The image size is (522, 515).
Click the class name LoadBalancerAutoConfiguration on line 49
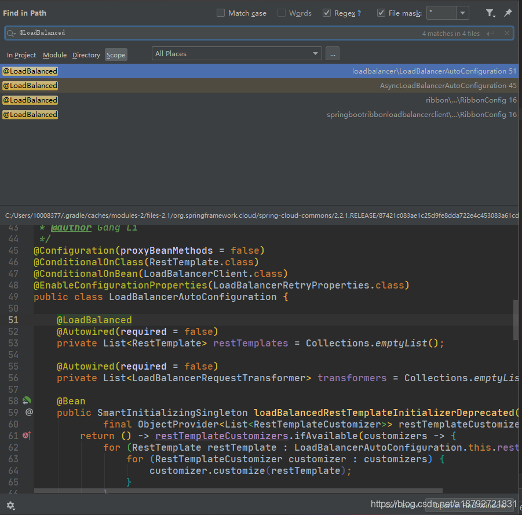point(193,297)
